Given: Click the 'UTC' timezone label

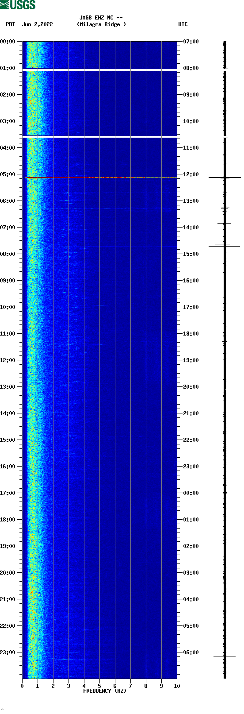Looking at the screenshot, I should tap(183, 24).
